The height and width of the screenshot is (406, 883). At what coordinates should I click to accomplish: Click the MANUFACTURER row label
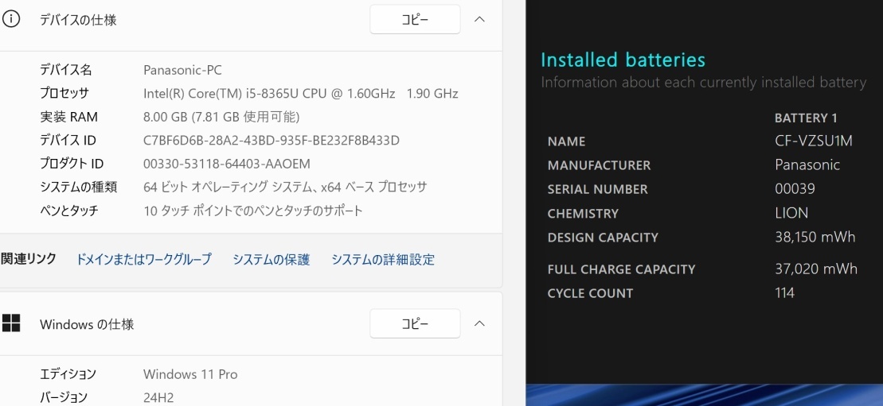599,165
